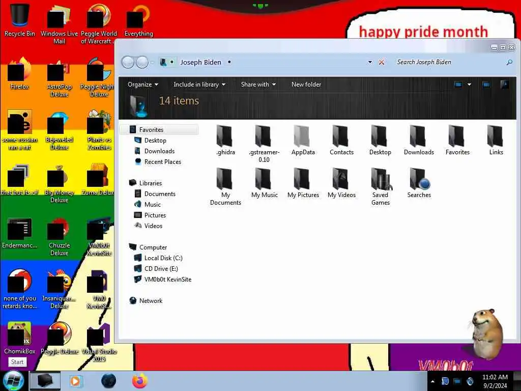Click the Back navigation button

(x=128, y=62)
